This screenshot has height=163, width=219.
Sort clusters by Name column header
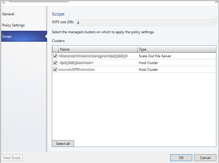[98, 49]
